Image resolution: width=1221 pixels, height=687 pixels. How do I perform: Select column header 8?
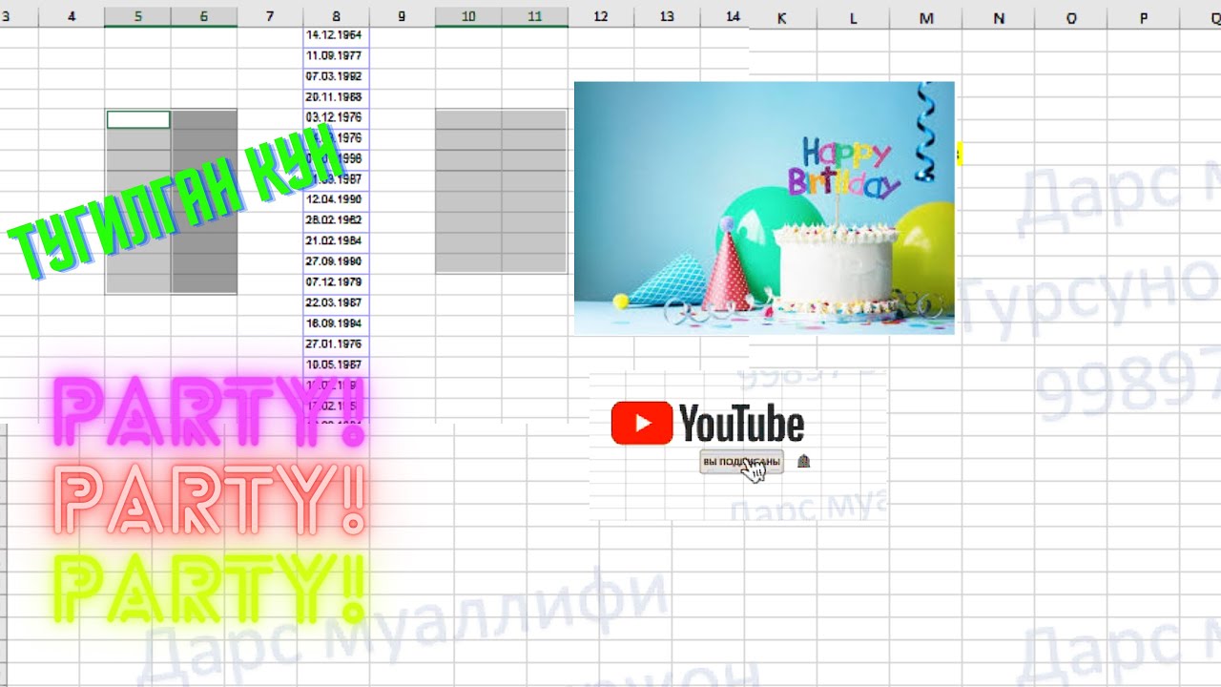tap(336, 16)
